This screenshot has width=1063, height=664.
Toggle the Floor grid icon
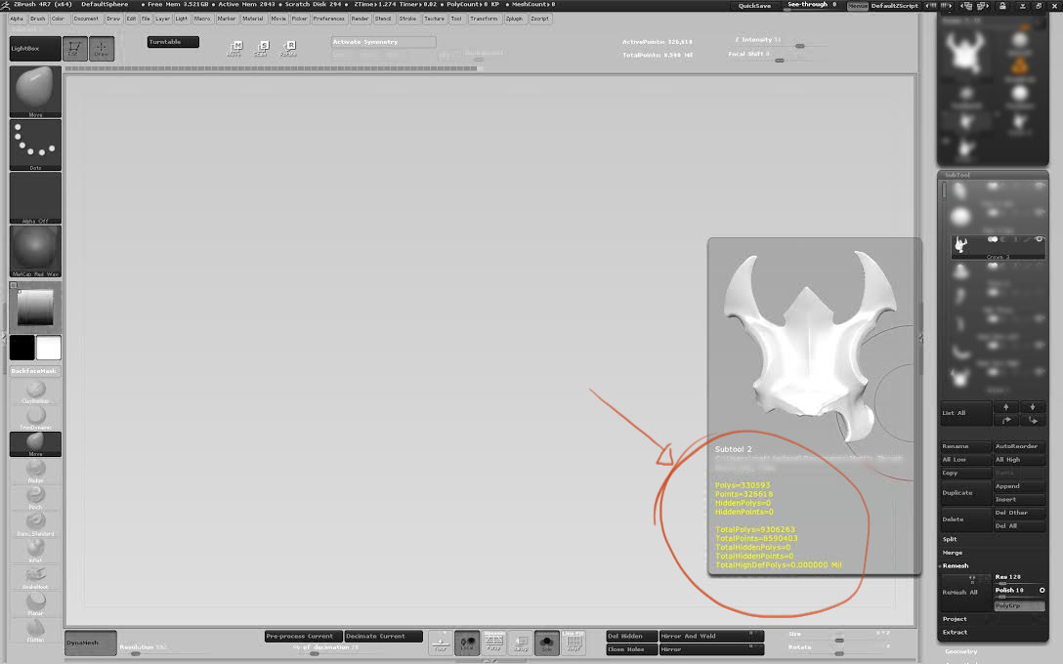coord(442,643)
